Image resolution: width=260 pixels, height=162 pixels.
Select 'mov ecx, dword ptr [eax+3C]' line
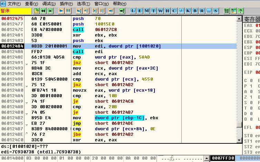point(116,68)
